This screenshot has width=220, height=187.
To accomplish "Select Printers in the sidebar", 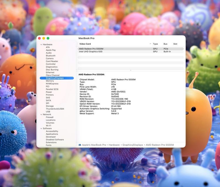I will click(50, 95).
